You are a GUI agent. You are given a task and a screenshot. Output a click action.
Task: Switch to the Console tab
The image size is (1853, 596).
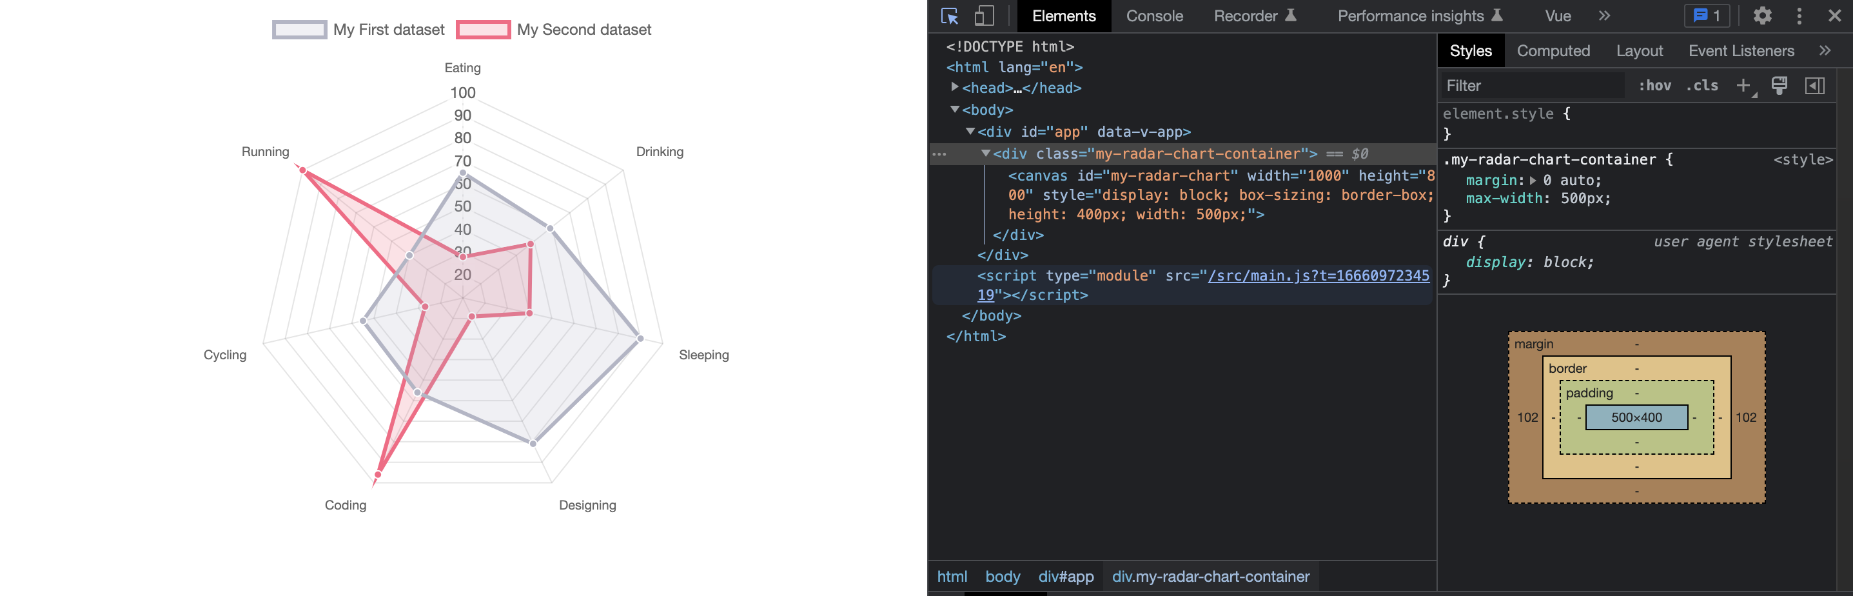pos(1154,16)
